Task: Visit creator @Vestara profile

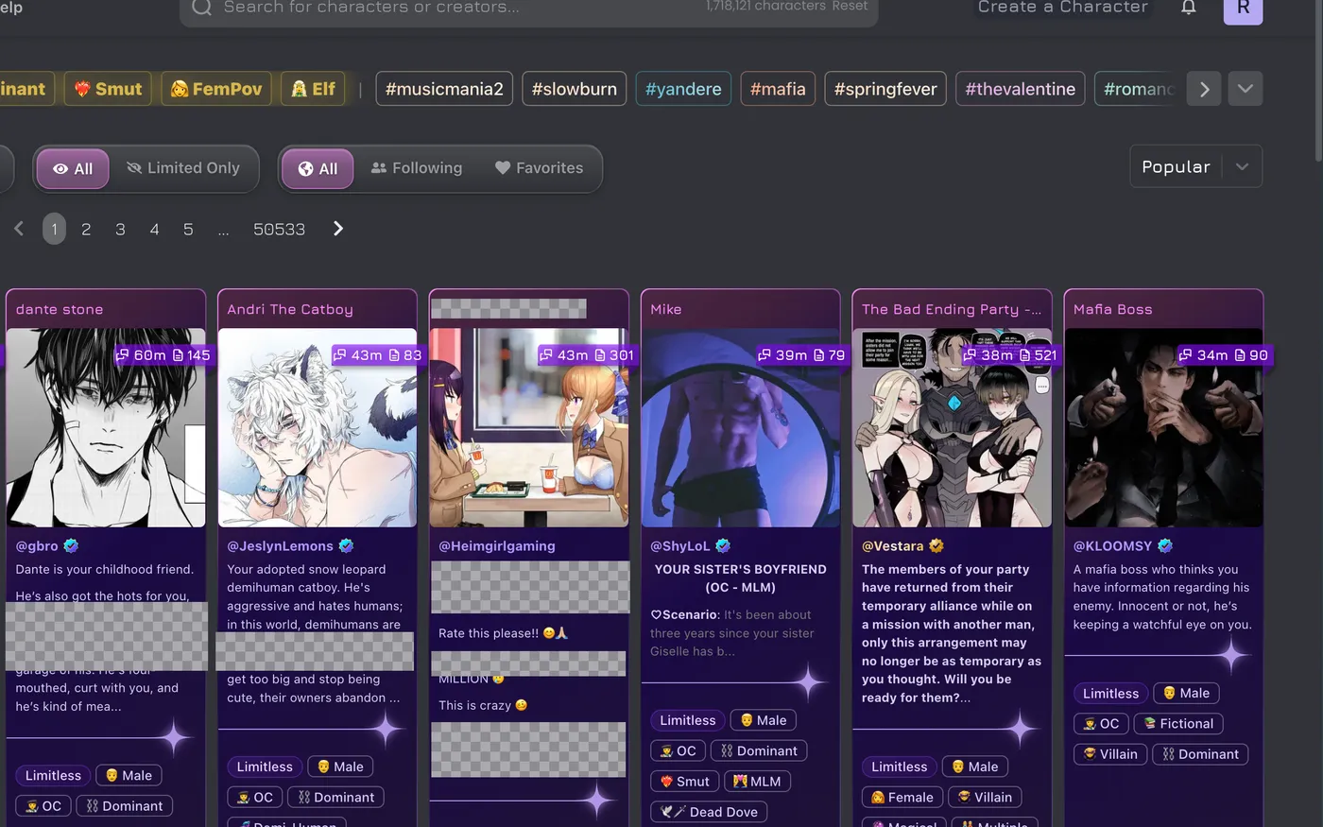Action: 893,546
